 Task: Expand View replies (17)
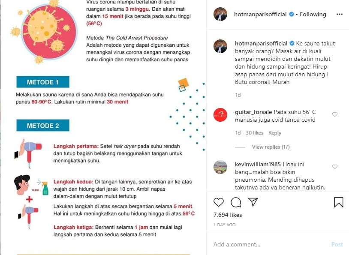[271, 147]
